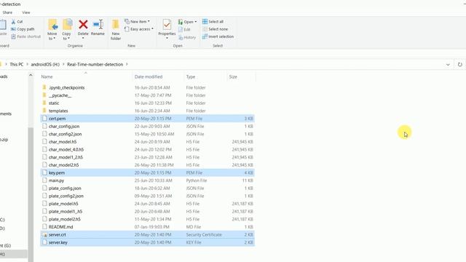
Task: Expand the breadcrumb arrow after This PC
Action: pyautogui.click(x=27, y=64)
